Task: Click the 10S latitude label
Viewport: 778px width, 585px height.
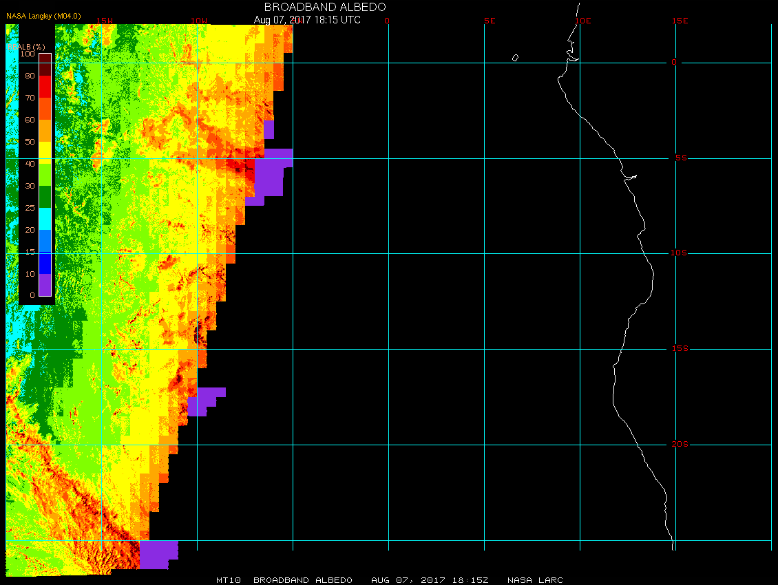Action: click(x=679, y=253)
